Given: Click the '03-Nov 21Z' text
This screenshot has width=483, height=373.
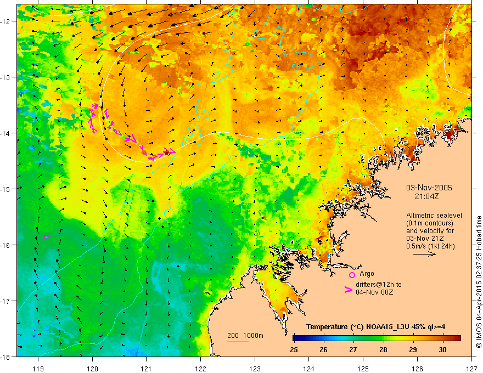Looking at the screenshot, I should [x=424, y=239].
